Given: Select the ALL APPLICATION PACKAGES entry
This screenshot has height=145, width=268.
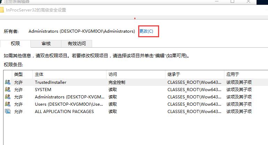Looking at the screenshot, I should [x=136, y=112].
